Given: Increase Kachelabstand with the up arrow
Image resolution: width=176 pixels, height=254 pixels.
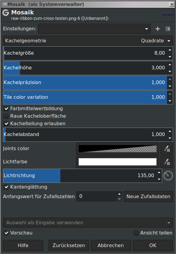Looking at the screenshot, I should click(x=170, y=131).
